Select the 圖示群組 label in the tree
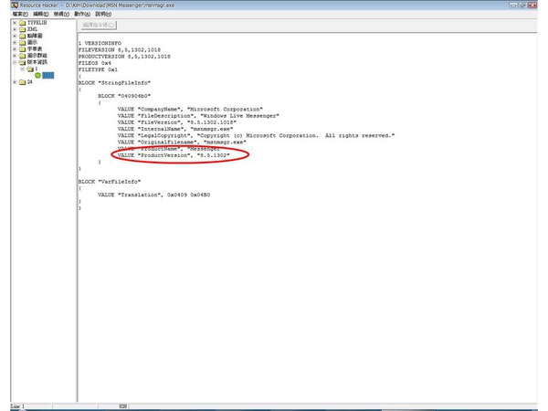Screen dimensions: 548x411 (x=37, y=56)
